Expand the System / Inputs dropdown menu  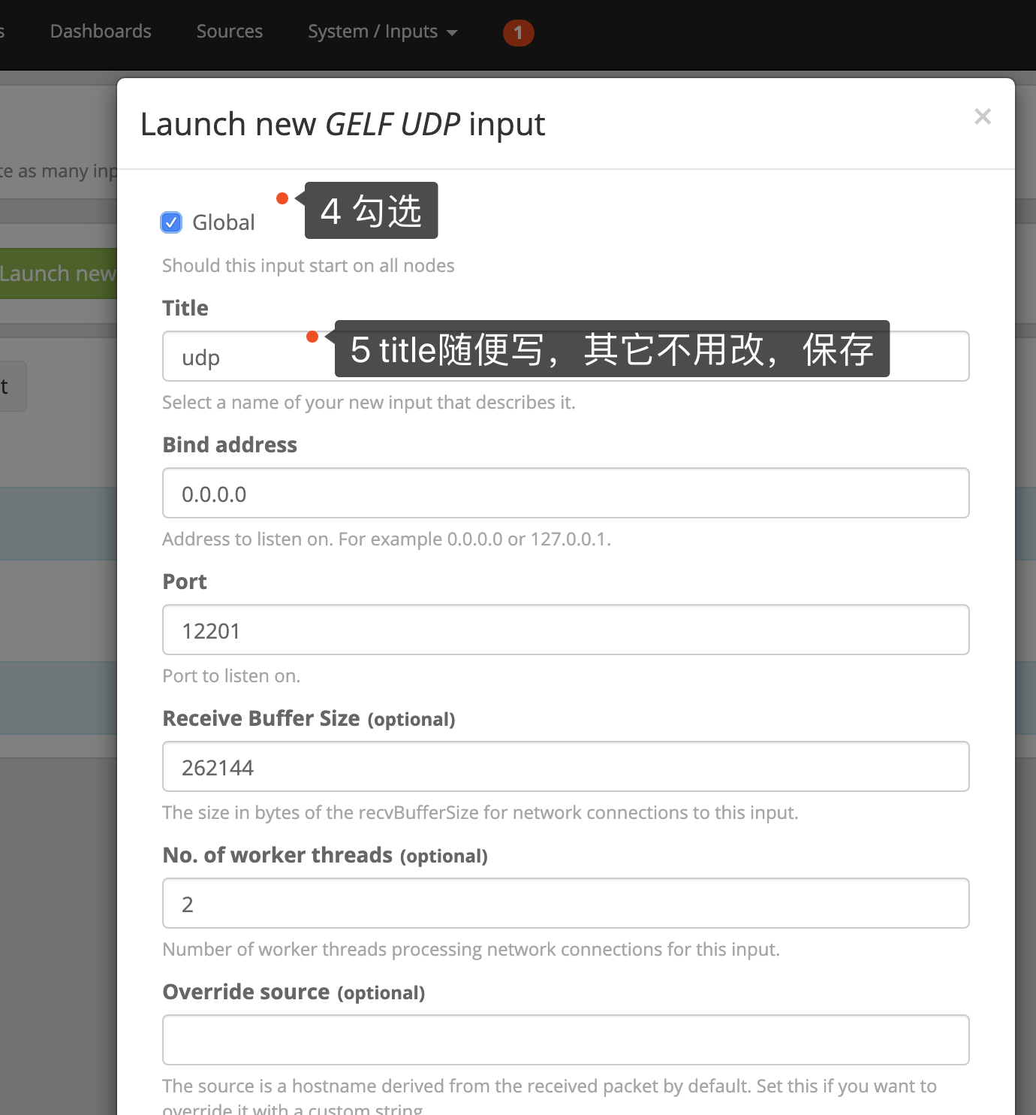pyautogui.click(x=382, y=32)
